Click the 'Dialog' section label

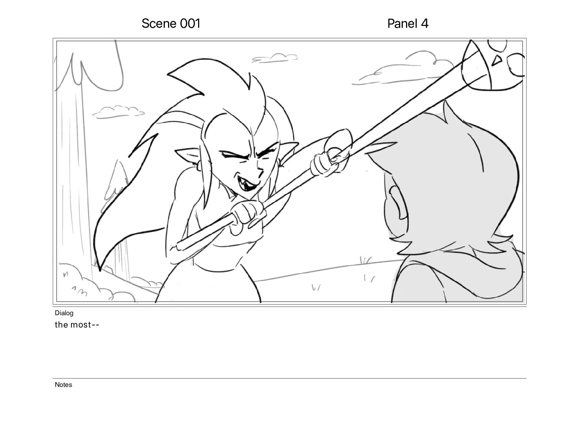pos(64,313)
